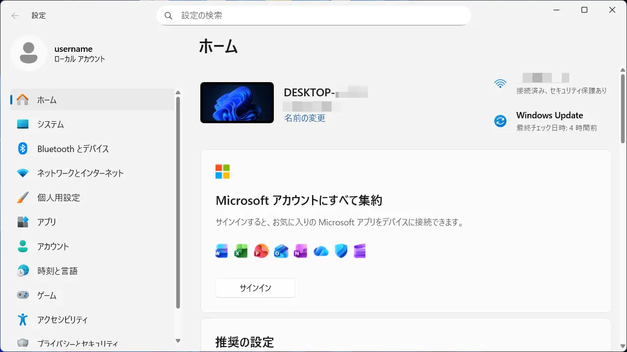Open Bluetooth とデバイス from the sidebar
This screenshot has width=627, height=352.
pyautogui.click(x=72, y=149)
